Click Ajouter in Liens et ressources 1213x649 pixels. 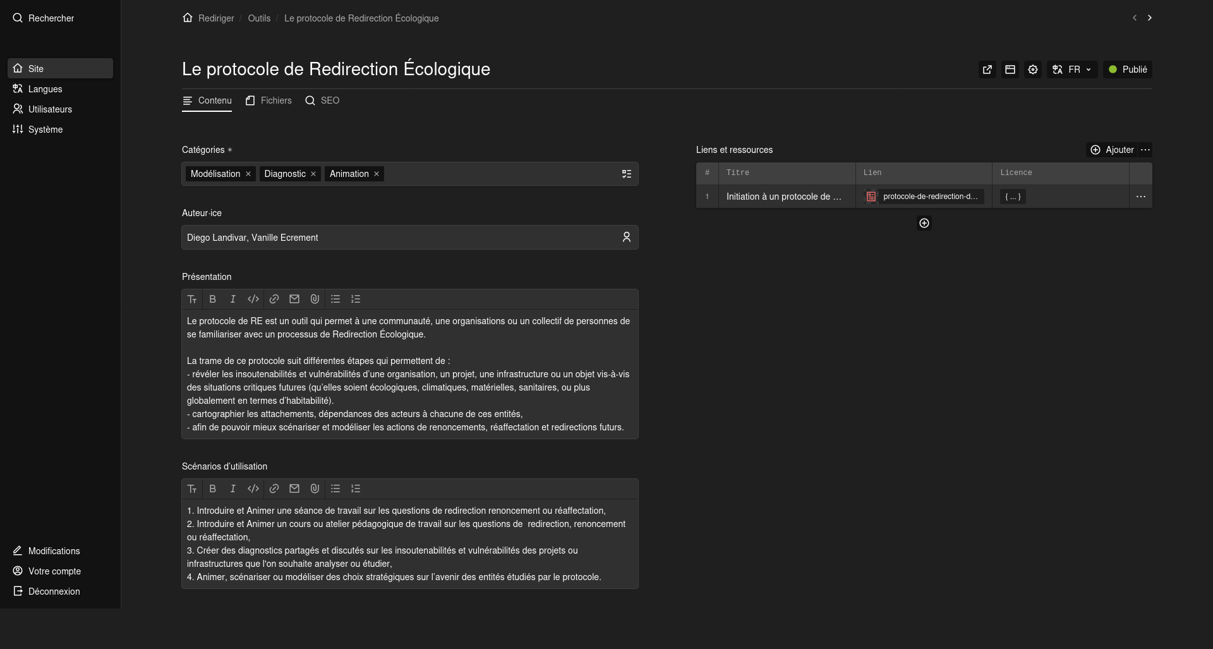click(x=1112, y=150)
